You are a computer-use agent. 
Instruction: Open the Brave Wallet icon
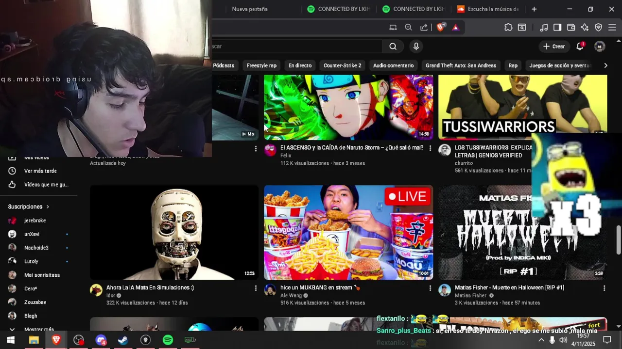click(571, 28)
